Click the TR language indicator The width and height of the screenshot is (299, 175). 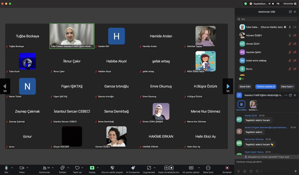tap(278, 4)
